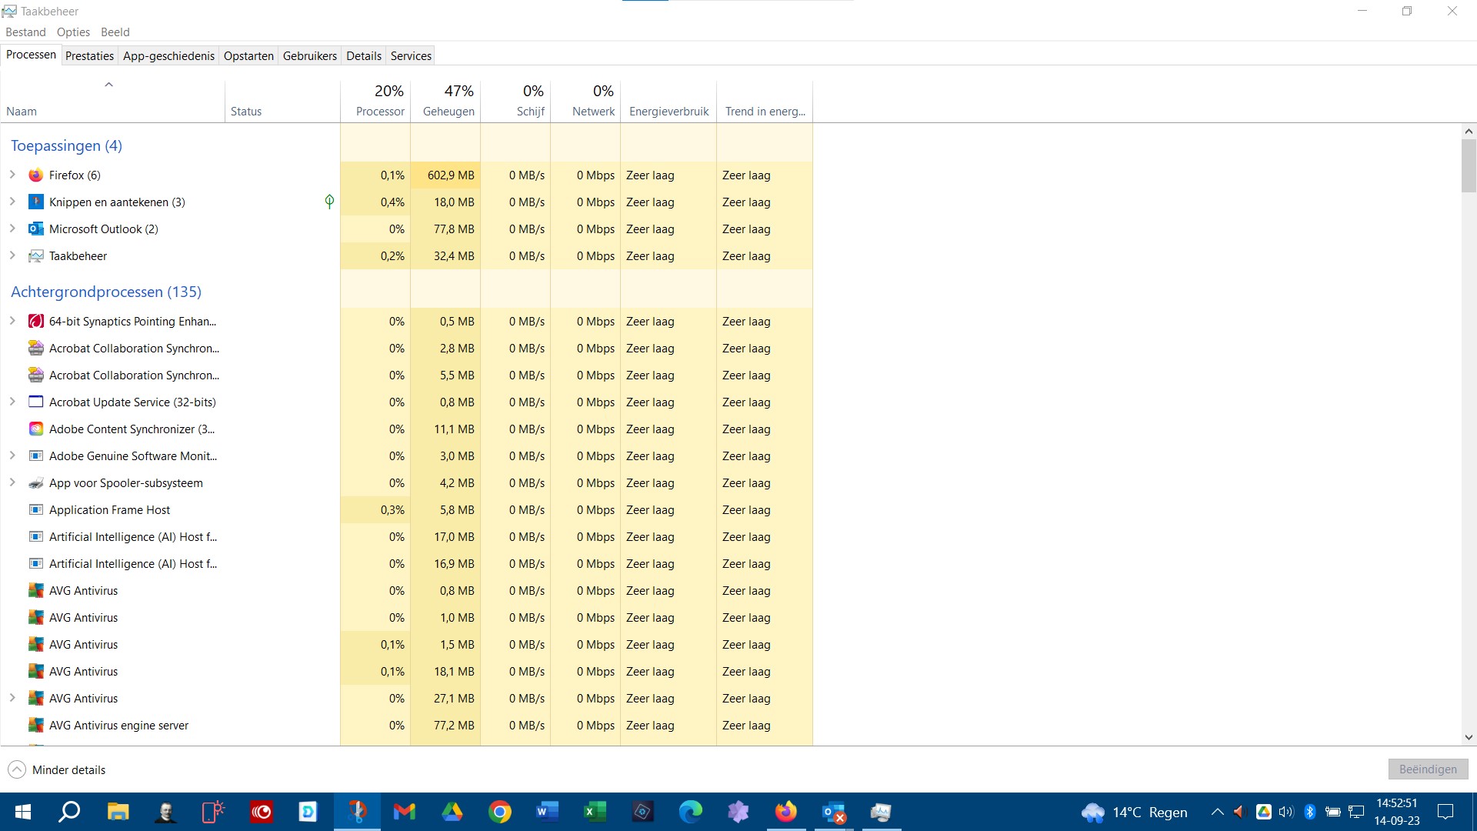Sort by Status column header

[x=282, y=102]
